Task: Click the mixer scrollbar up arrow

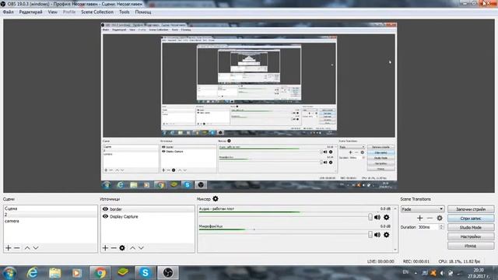Action: tap(395, 208)
